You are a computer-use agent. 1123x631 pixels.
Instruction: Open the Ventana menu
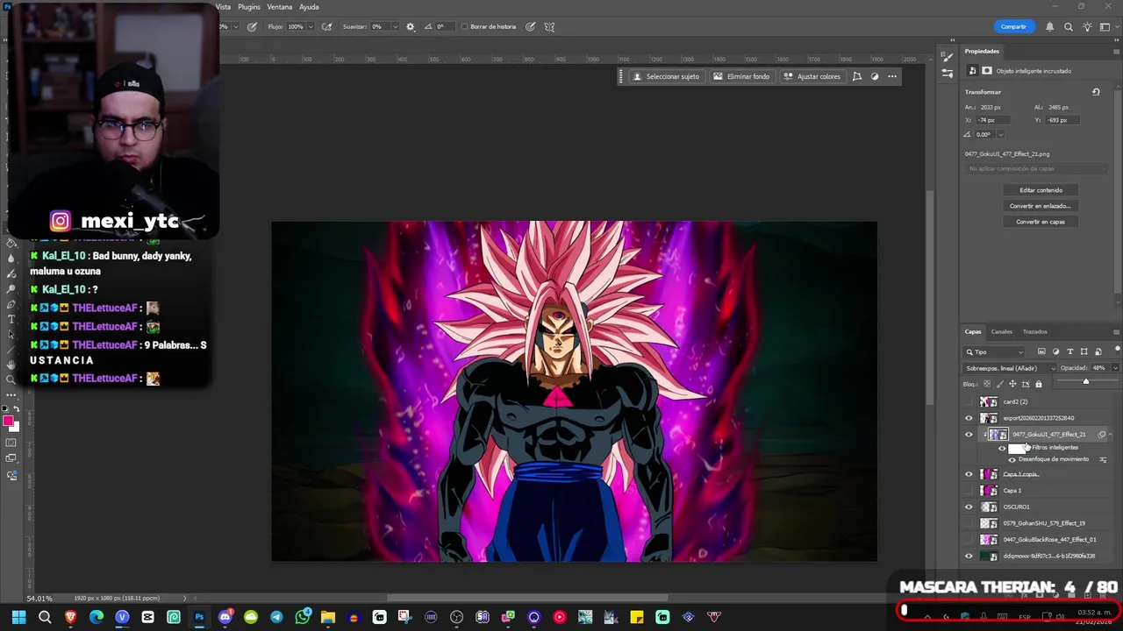280,7
